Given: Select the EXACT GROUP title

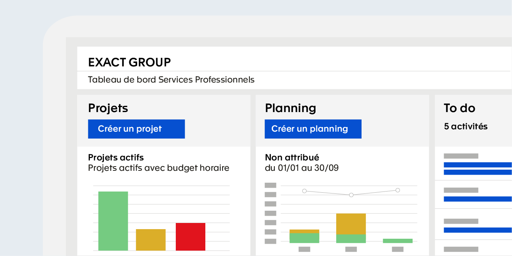Looking at the screenshot, I should coord(129,62).
